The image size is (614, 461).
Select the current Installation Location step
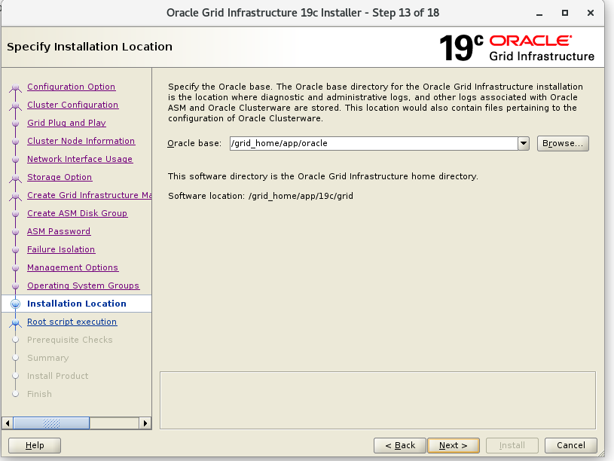(x=77, y=304)
